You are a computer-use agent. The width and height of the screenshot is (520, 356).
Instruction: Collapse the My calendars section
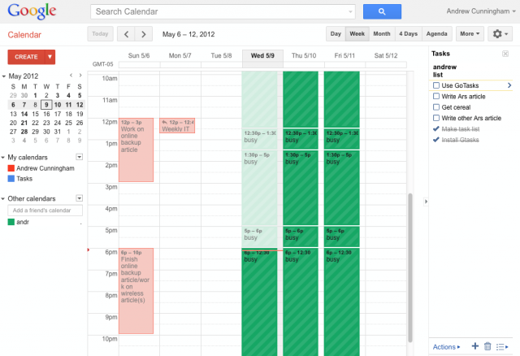click(3, 157)
